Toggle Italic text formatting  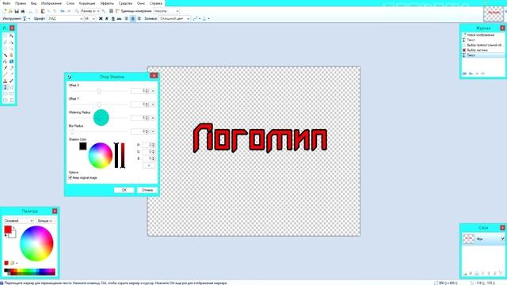pos(107,19)
